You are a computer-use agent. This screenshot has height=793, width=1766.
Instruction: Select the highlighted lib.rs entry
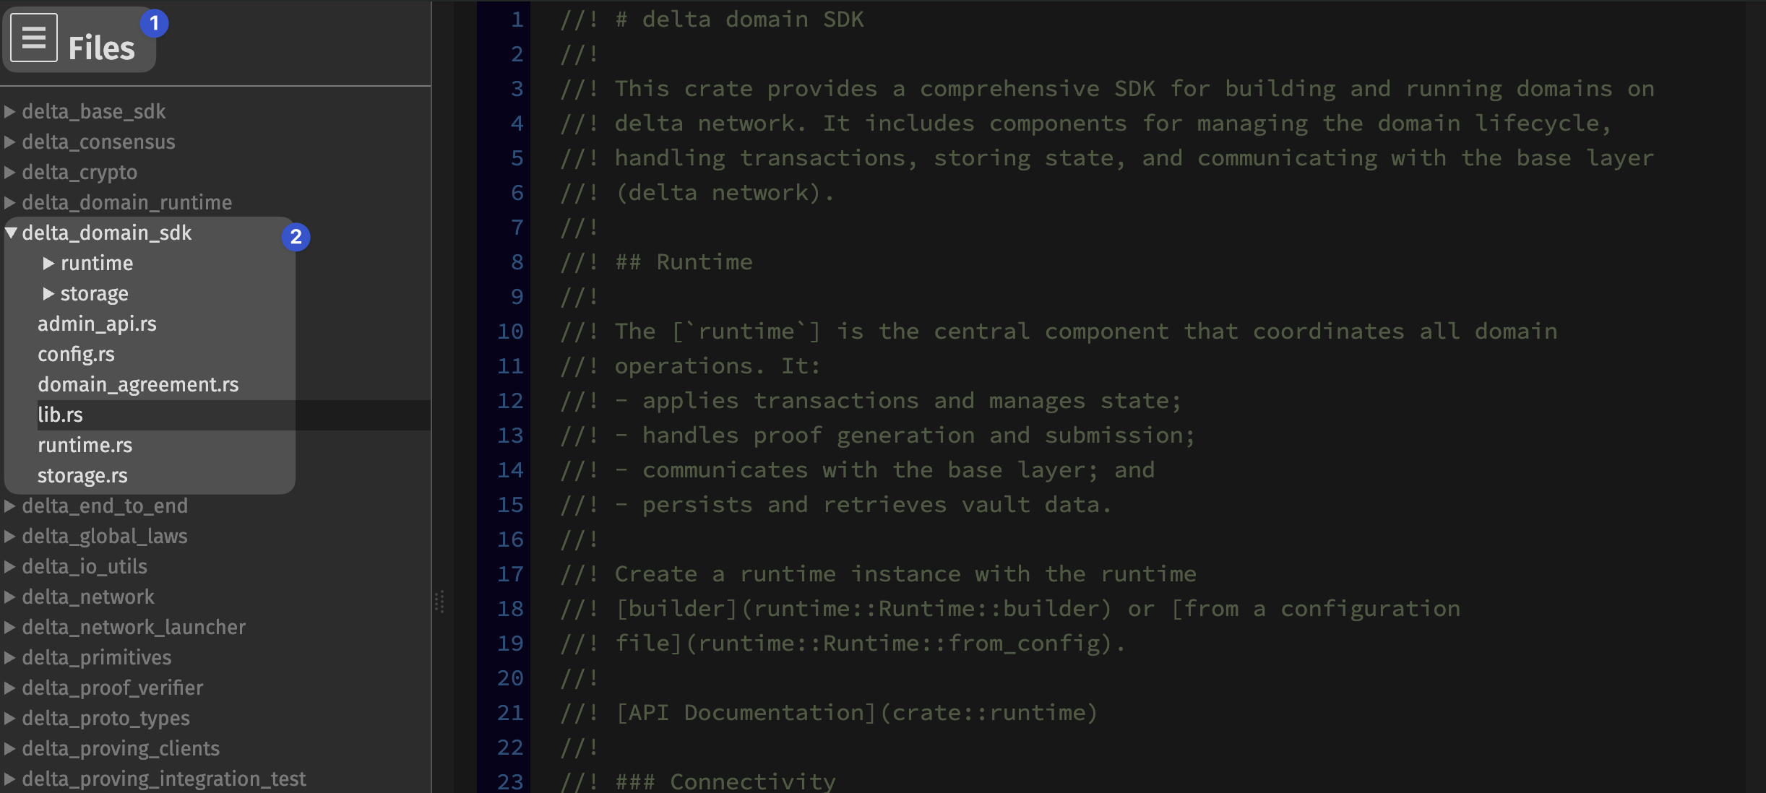[x=61, y=415]
